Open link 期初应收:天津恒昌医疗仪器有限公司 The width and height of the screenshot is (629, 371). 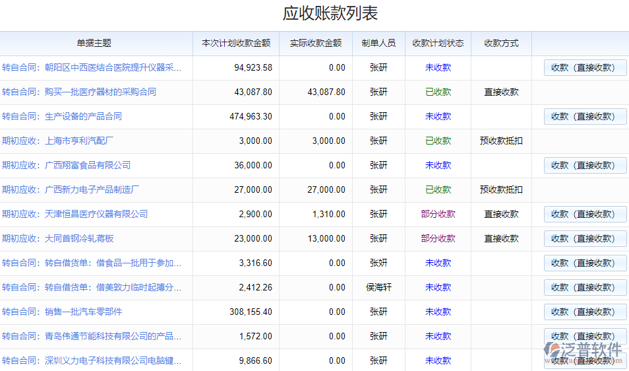[75, 214]
